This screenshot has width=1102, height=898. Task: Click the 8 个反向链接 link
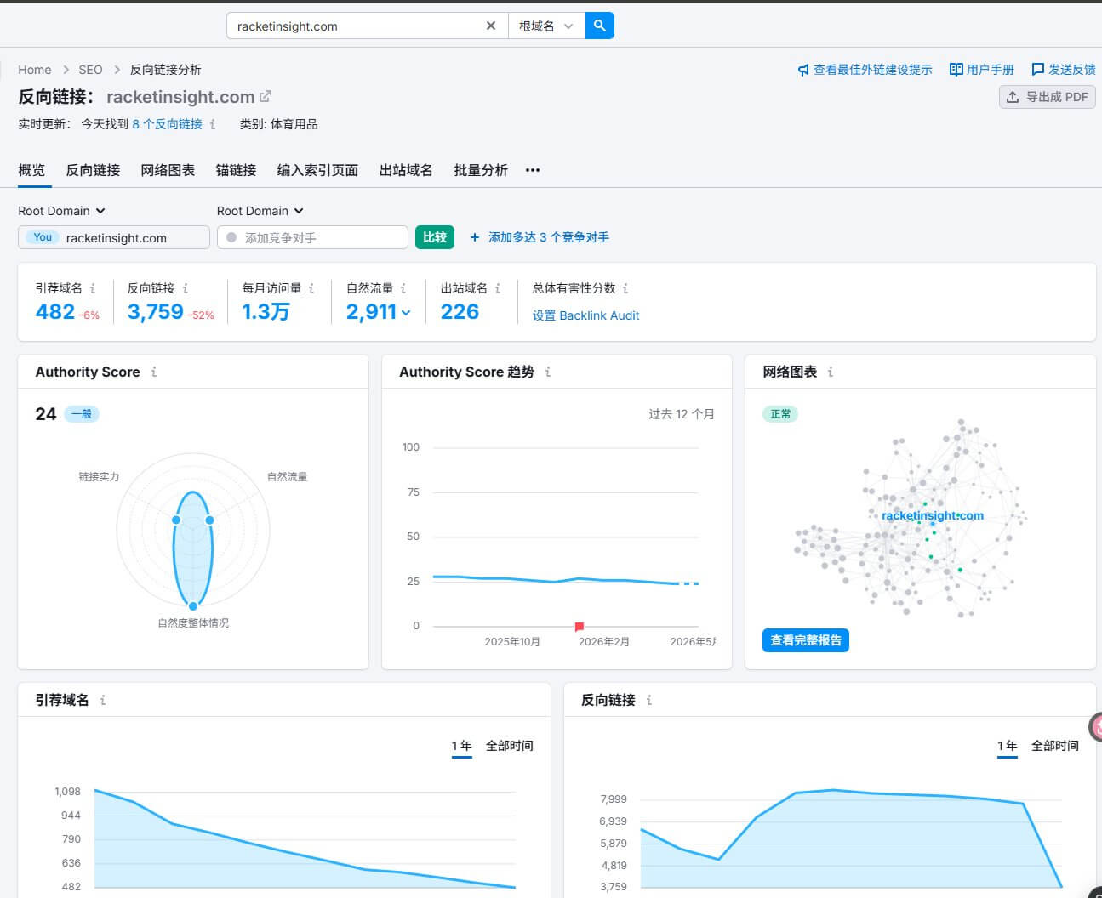(167, 124)
